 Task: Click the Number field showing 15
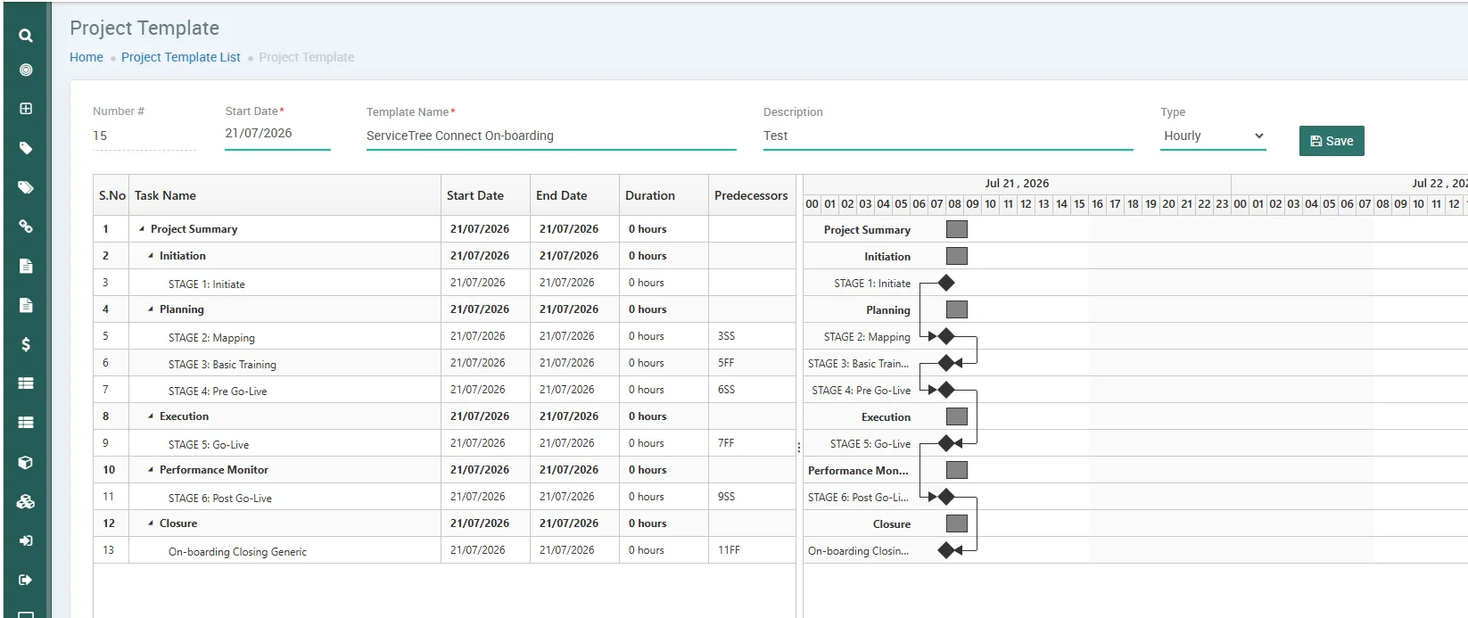pos(144,136)
